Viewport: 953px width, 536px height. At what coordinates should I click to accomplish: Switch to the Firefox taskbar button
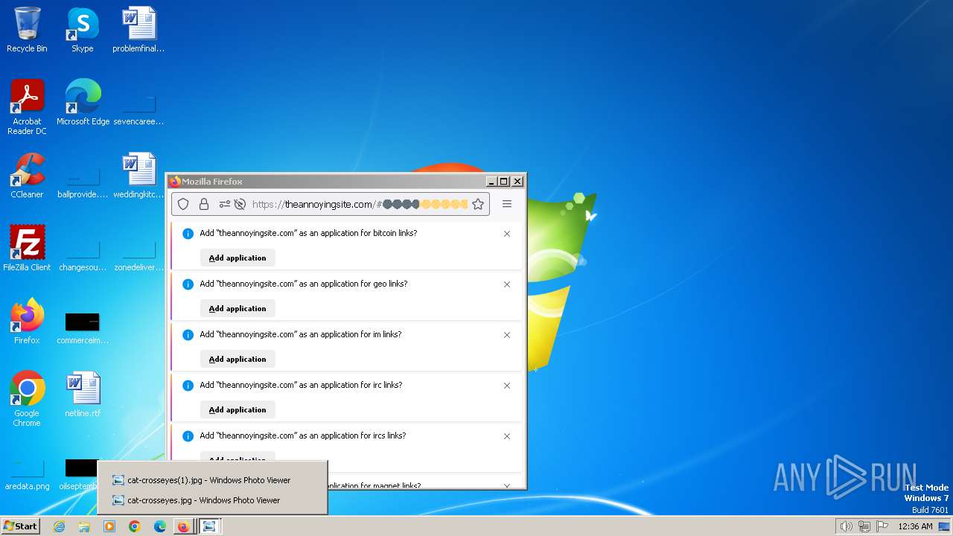pyautogui.click(x=183, y=526)
